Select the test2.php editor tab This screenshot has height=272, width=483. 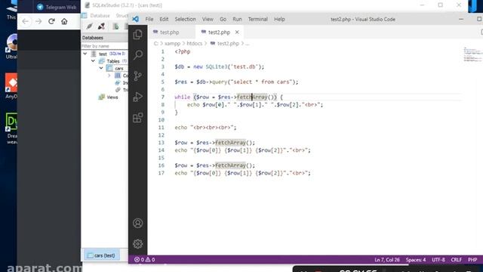click(x=219, y=32)
